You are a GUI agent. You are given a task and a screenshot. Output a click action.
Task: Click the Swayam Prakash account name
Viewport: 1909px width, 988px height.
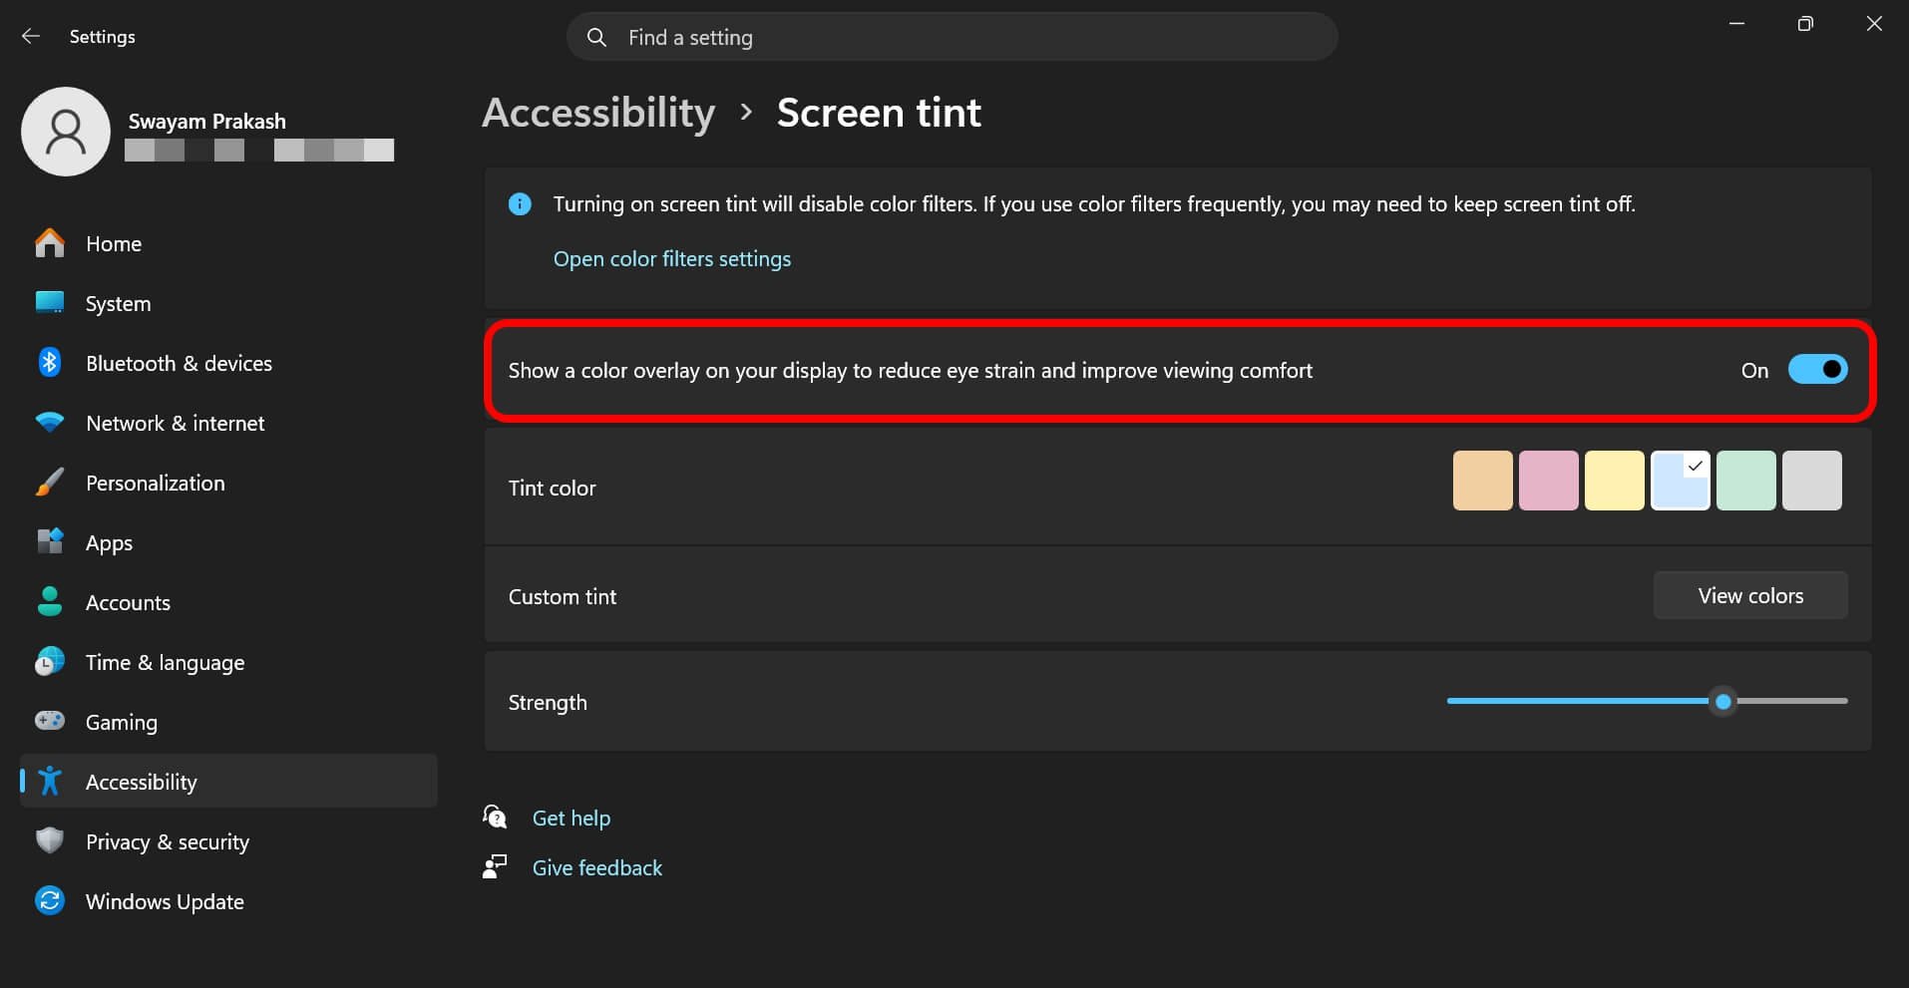pyautogui.click(x=207, y=122)
